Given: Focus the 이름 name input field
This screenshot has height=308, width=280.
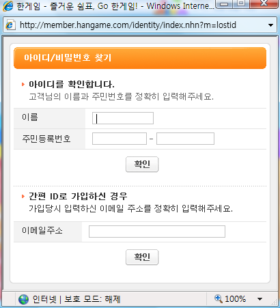Looking at the screenshot, I should point(123,118).
